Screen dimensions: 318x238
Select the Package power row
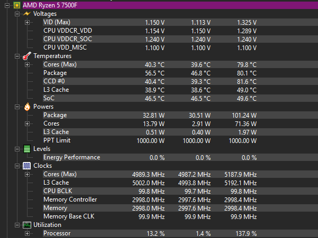(180, 115)
